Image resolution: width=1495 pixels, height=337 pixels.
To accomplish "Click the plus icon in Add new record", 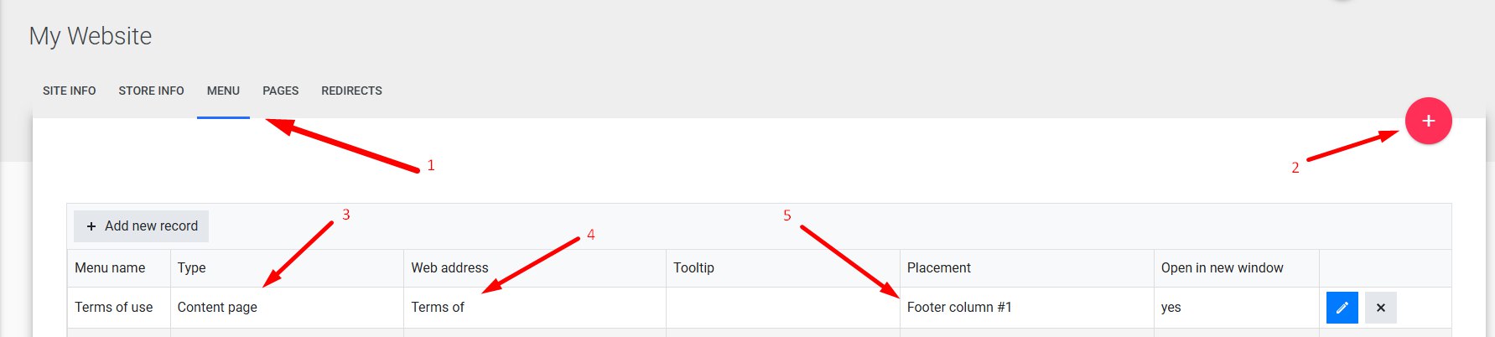I will pyautogui.click(x=91, y=226).
